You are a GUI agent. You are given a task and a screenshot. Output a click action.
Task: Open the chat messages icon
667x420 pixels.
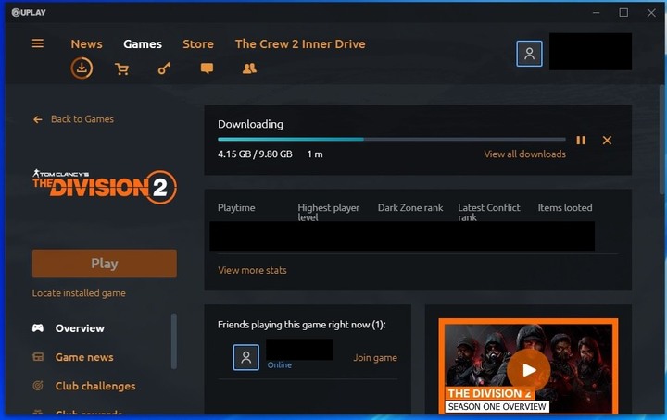point(207,68)
